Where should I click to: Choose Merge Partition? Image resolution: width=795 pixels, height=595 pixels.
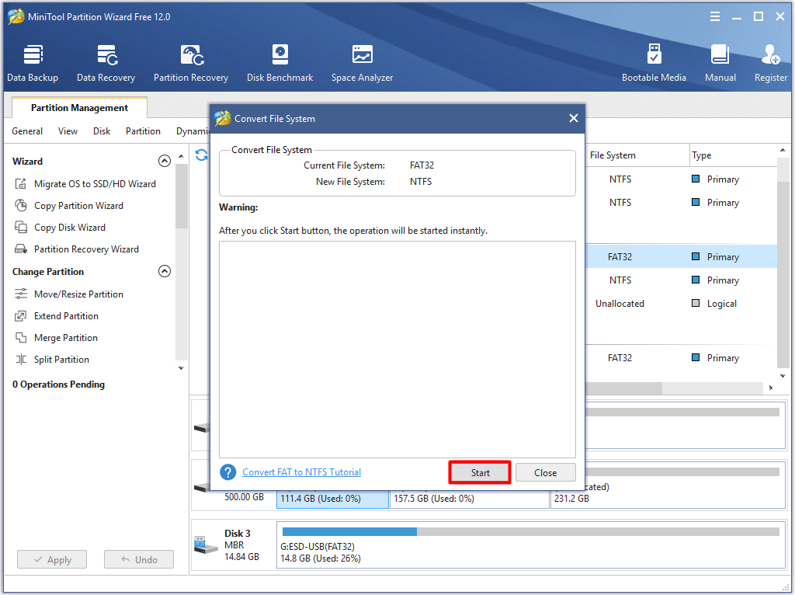66,338
